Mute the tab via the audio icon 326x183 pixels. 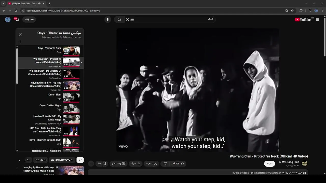point(39,4)
